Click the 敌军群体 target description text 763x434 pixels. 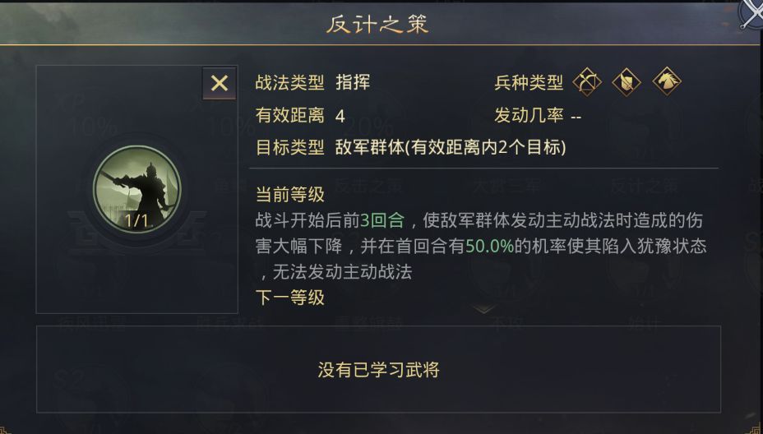click(450, 147)
